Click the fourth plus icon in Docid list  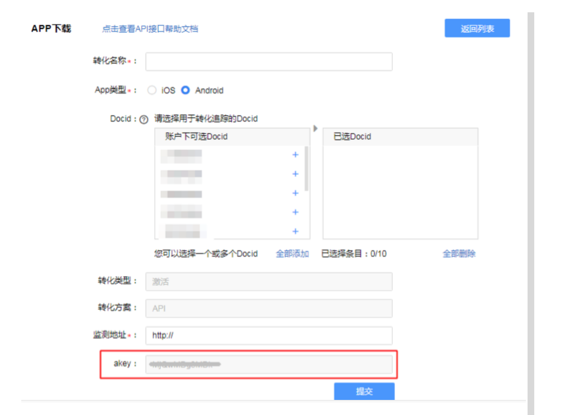pos(295,212)
